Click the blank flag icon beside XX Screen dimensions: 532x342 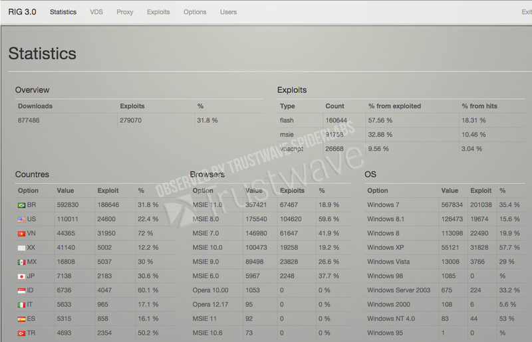(x=22, y=247)
